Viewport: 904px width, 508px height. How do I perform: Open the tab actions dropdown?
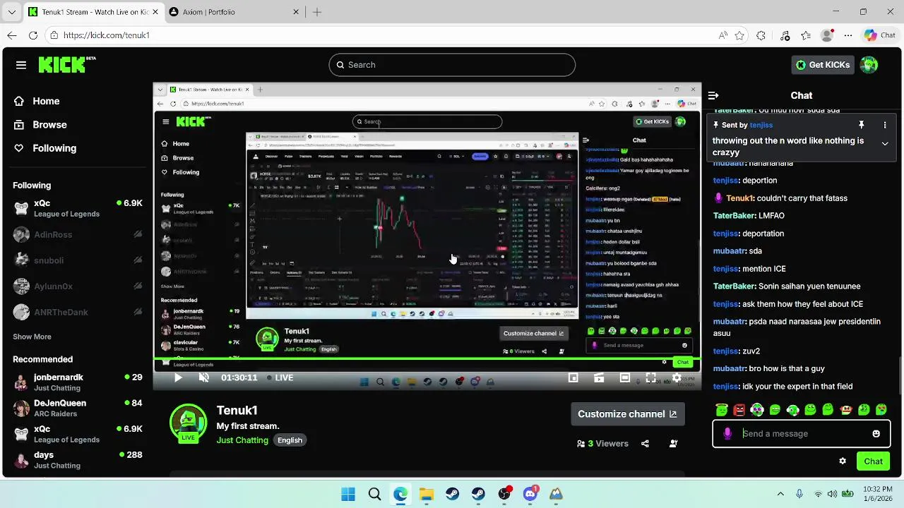[x=12, y=12]
